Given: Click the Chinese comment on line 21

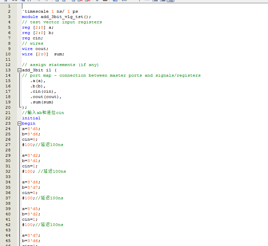Looking at the screenshot, I should (x=43, y=113).
